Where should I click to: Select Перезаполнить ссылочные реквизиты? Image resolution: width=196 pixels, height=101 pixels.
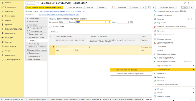[x=131, y=74]
